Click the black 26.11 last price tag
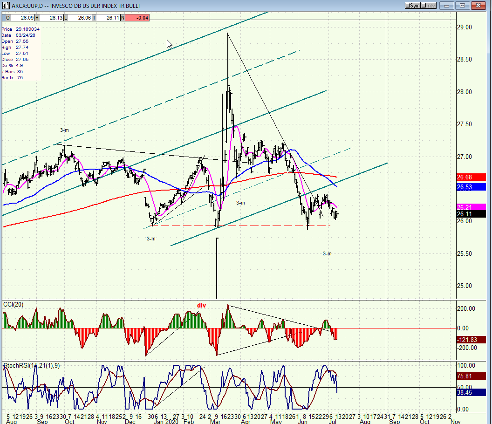492x424 pixels. tap(471, 214)
